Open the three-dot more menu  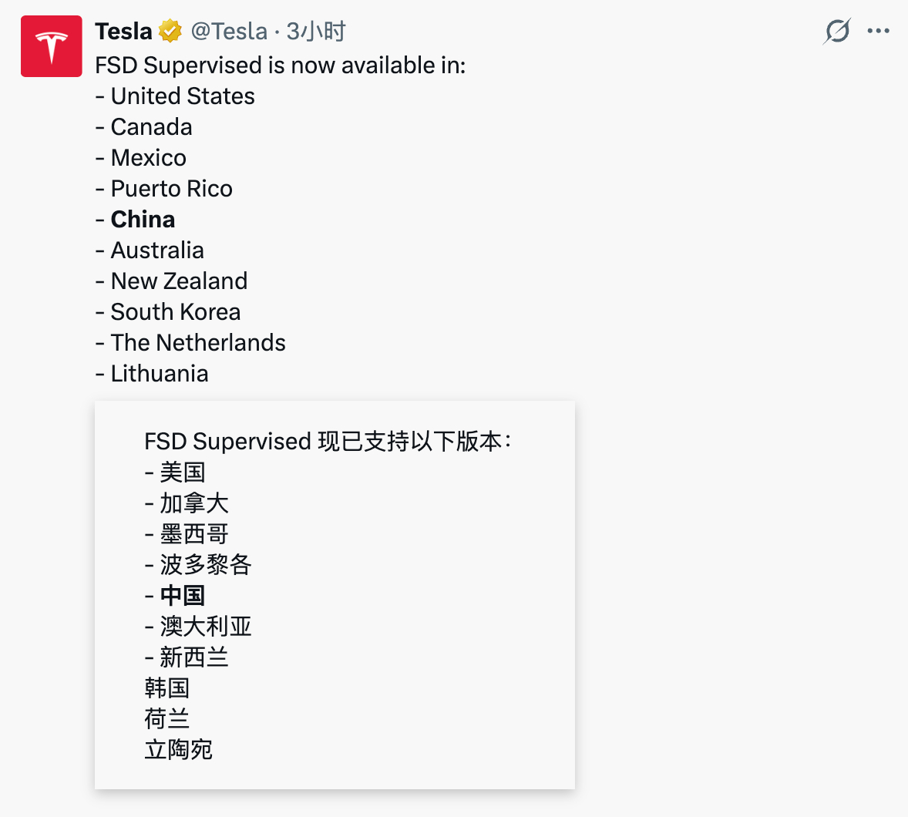tap(878, 32)
